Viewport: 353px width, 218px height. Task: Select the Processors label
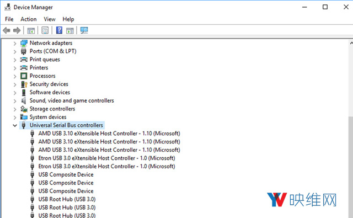coord(42,76)
